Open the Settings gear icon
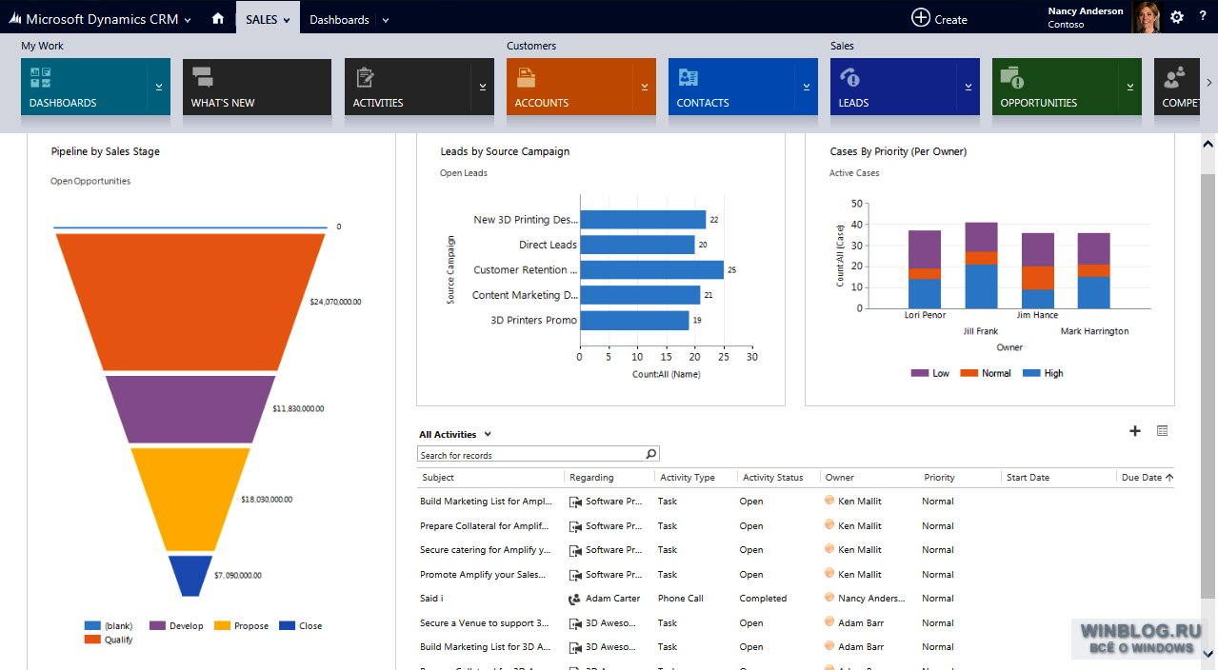1218x670 pixels. [x=1177, y=17]
